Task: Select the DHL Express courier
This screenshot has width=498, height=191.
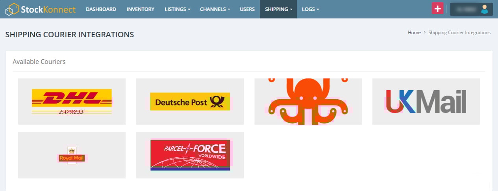Action: click(72, 102)
